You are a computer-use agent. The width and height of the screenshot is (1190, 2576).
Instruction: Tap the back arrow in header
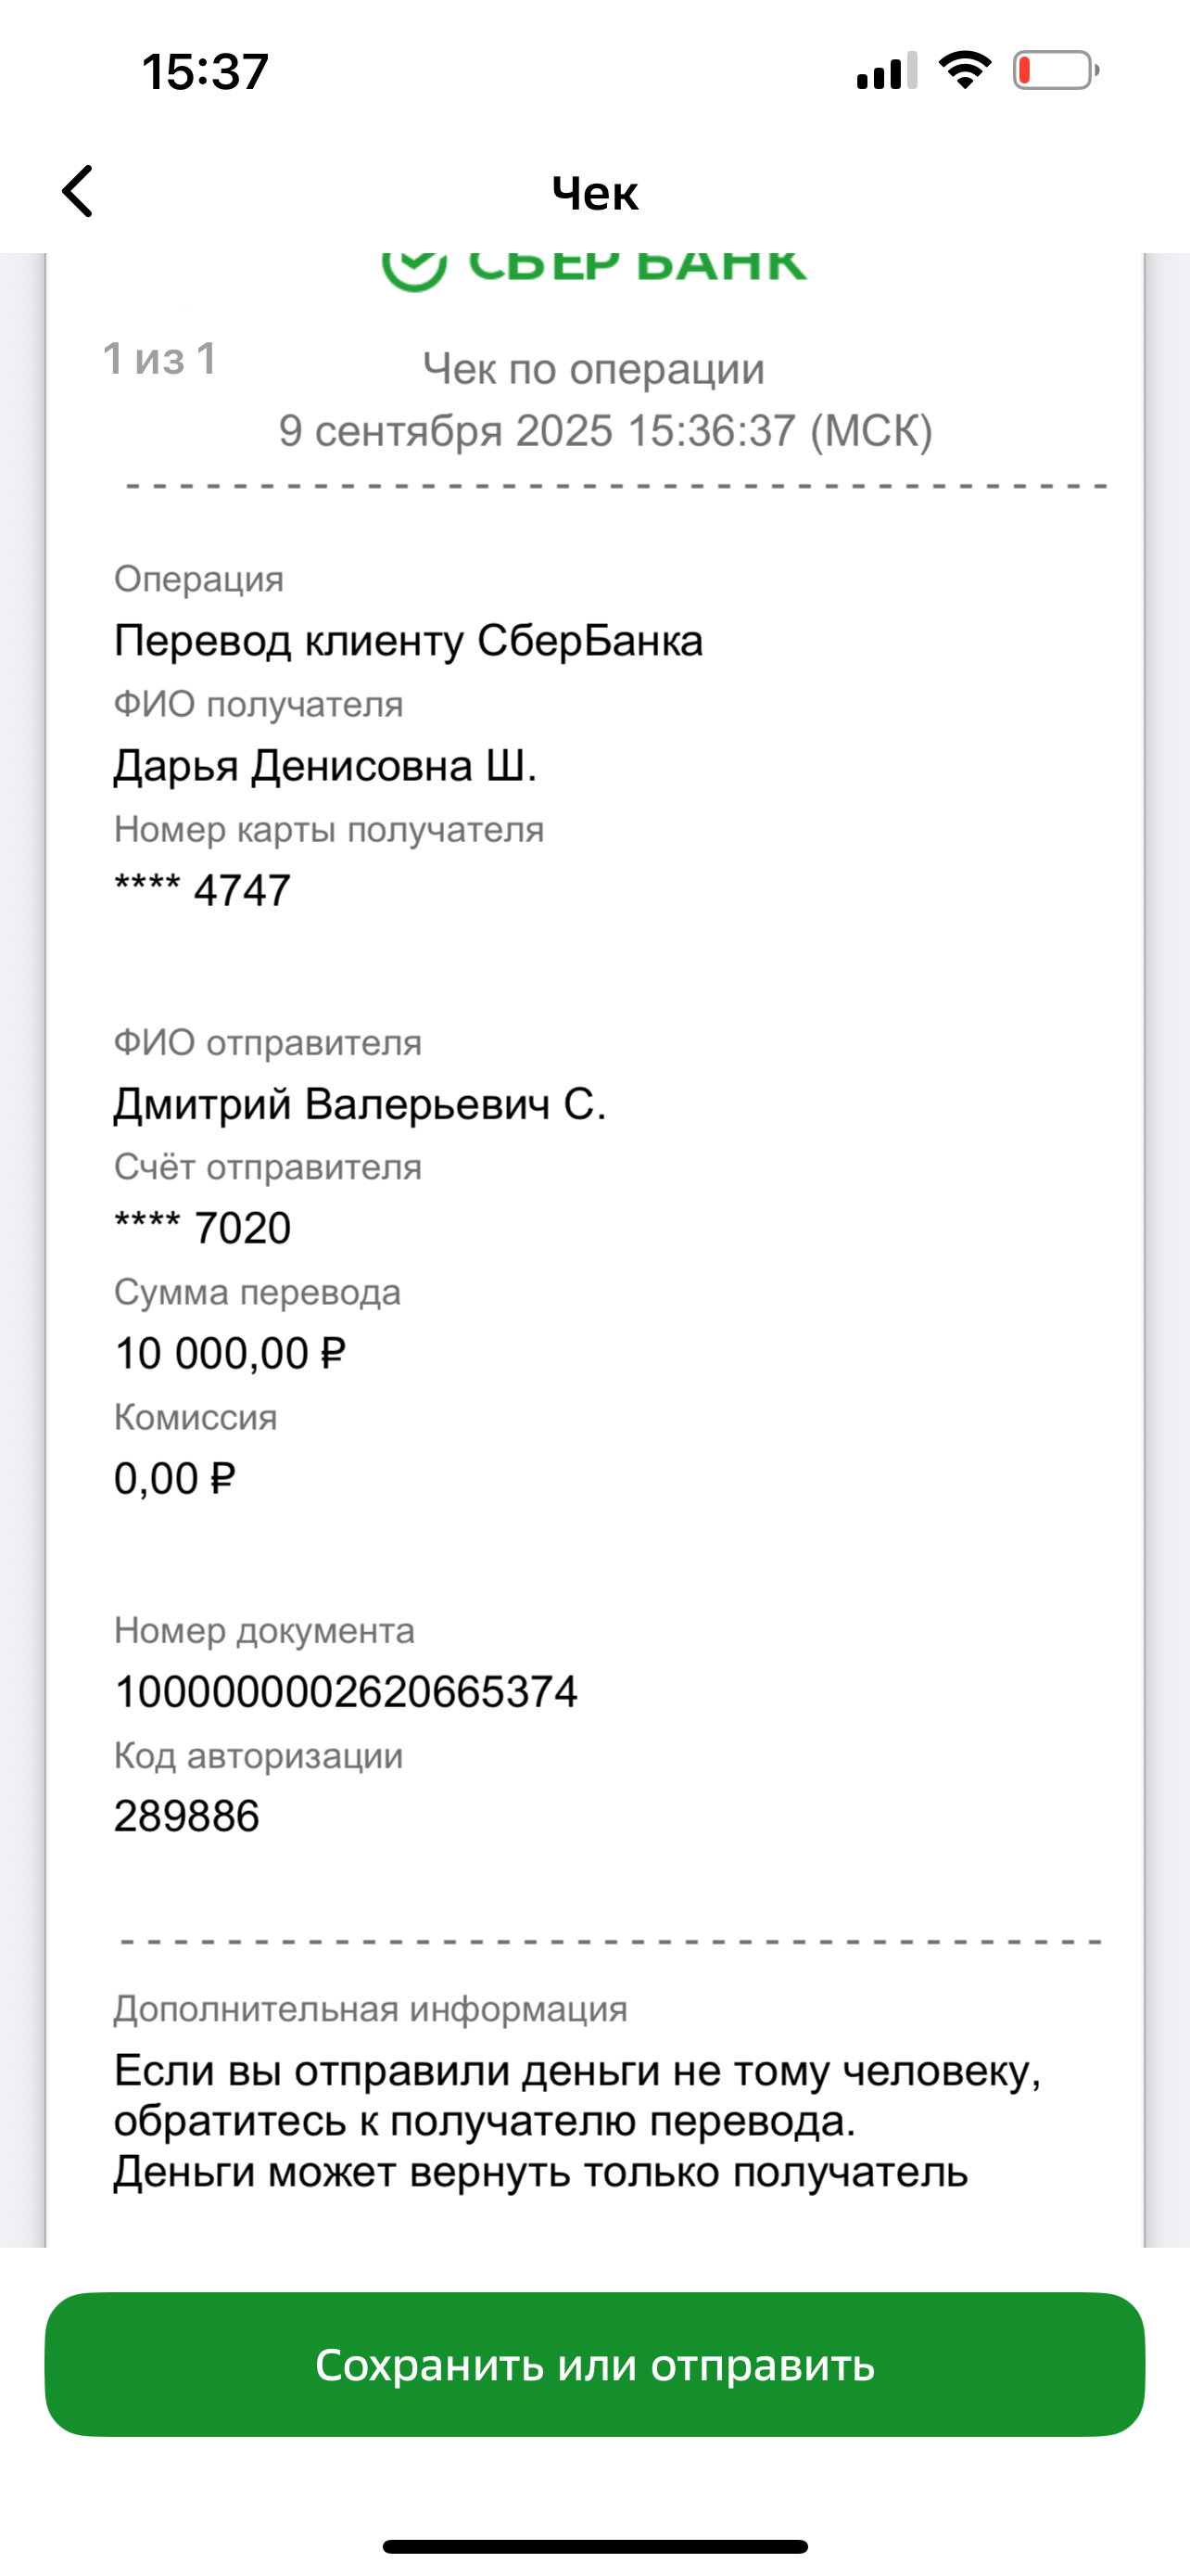tap(78, 191)
